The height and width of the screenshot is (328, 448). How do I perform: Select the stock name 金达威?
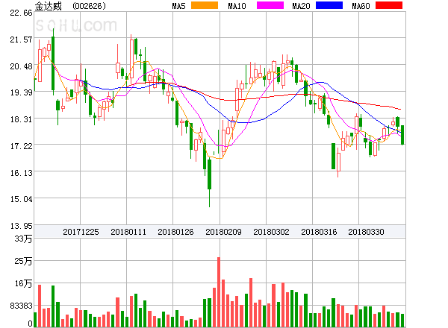[x=49, y=6]
